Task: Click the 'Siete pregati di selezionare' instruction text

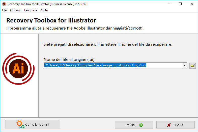Action: 108,44
